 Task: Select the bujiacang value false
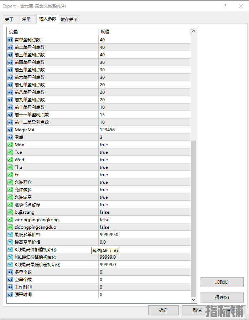(x=104, y=212)
